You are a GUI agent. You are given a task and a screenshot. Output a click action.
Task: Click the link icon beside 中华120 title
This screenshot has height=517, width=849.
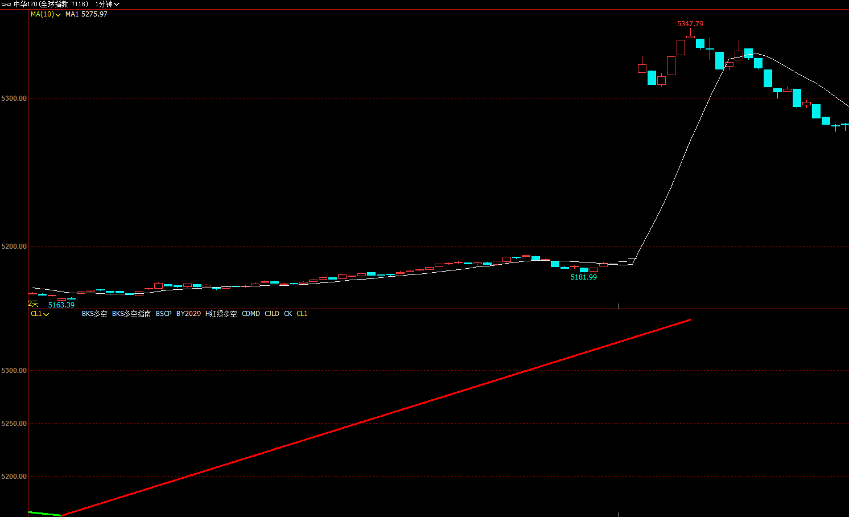(6, 4)
